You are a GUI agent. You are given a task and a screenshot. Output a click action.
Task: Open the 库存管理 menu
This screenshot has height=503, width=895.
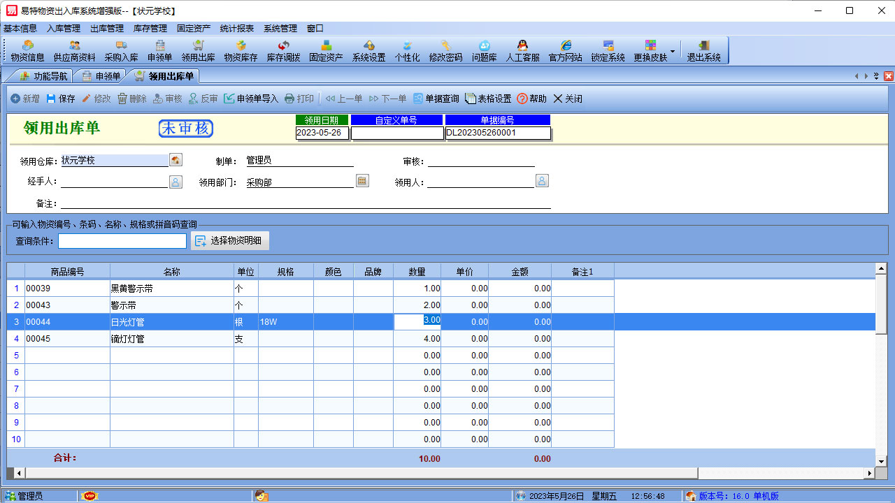[150, 29]
